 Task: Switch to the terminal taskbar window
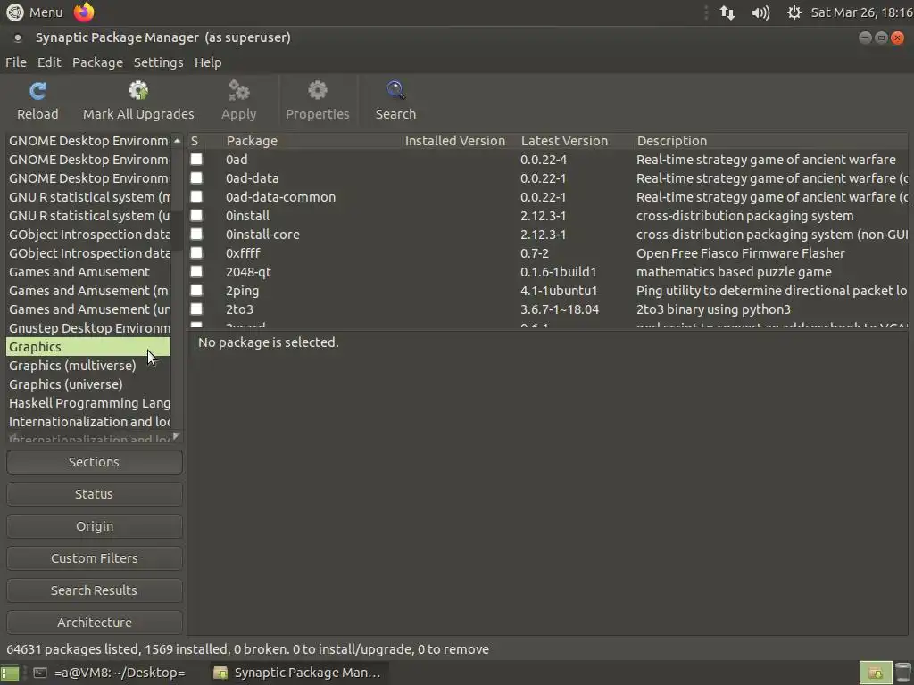pyautogui.click(x=110, y=673)
